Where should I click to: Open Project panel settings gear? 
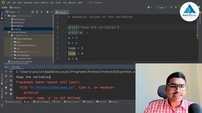click(x=47, y=12)
